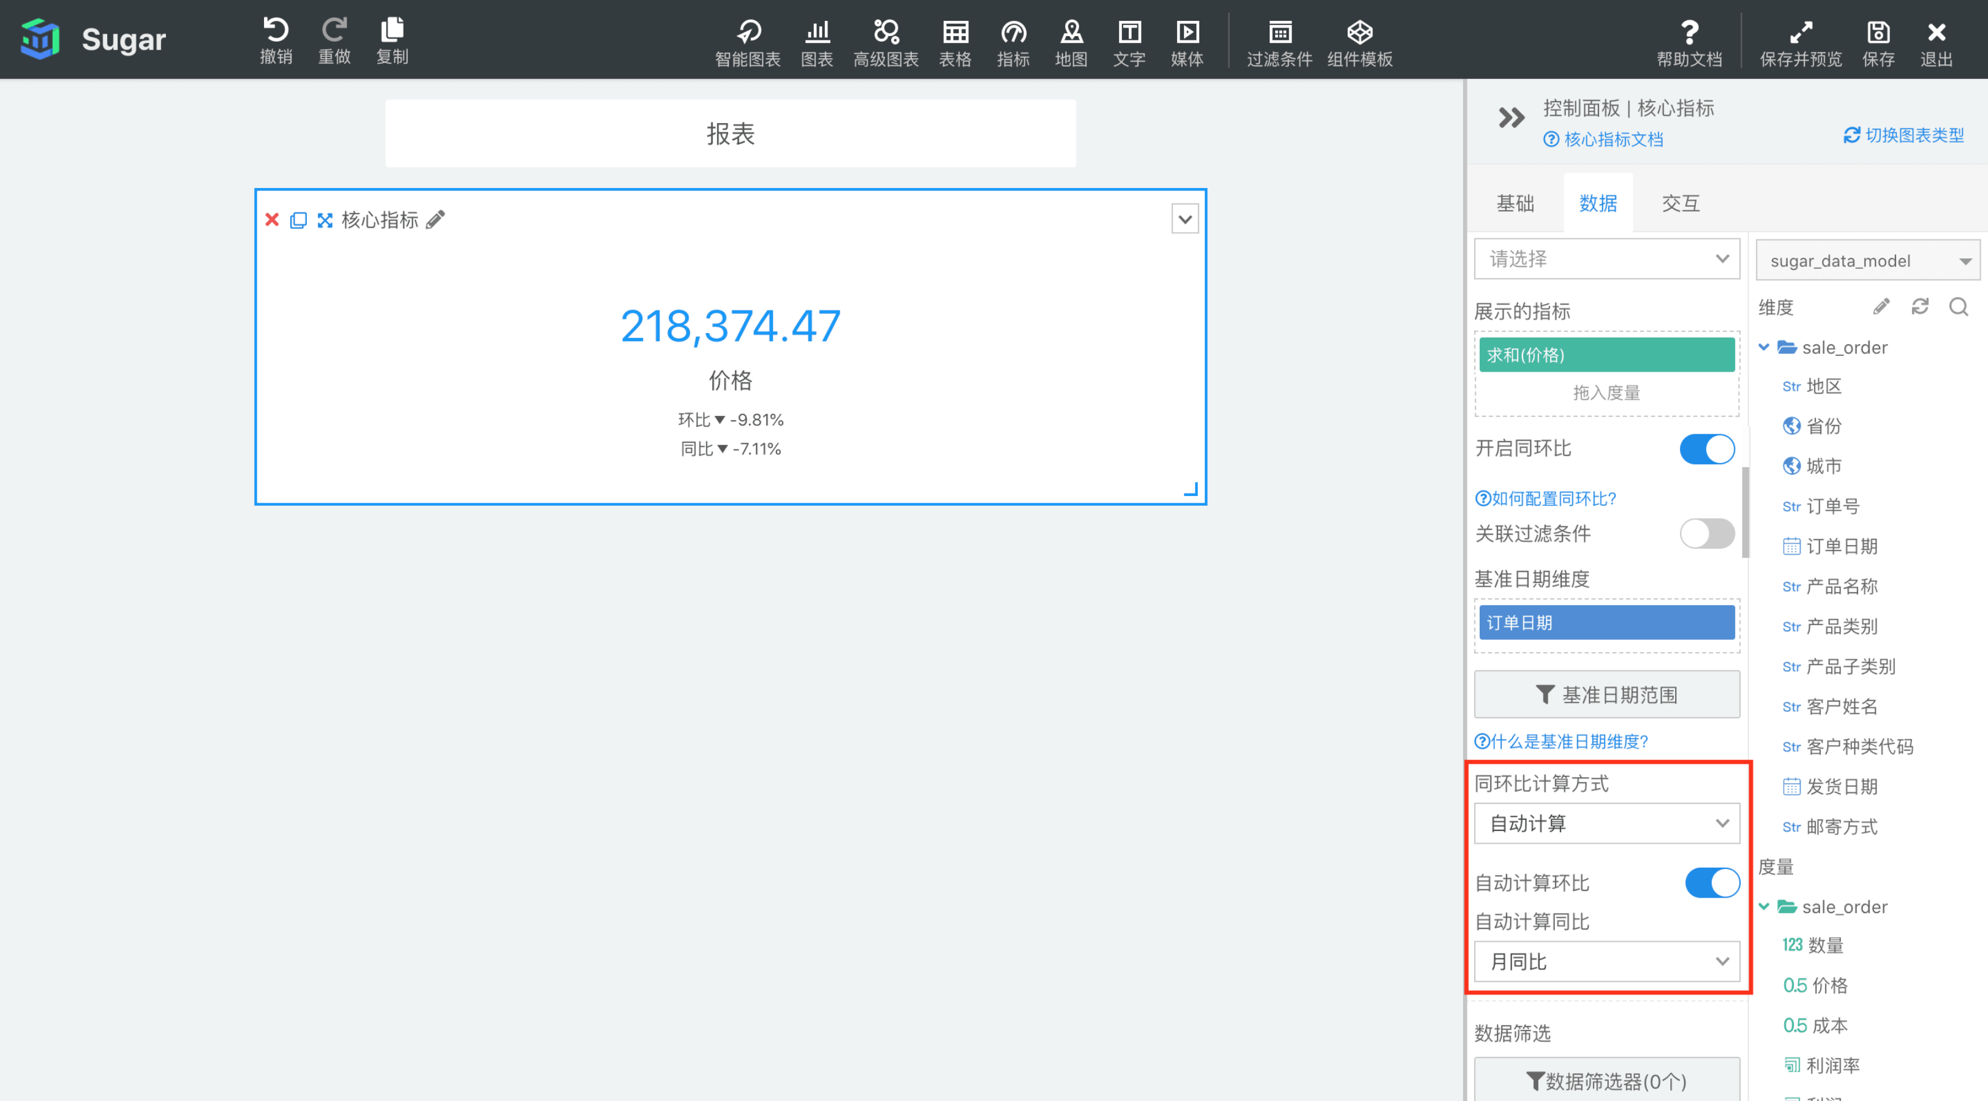Open the 什么是基准日期维度 help link

point(1561,742)
